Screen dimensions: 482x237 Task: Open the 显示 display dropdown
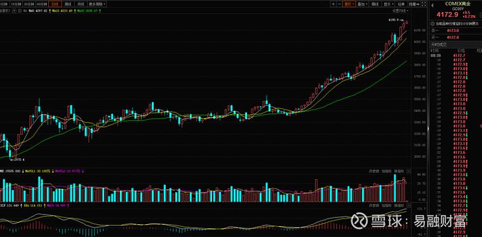point(389,4)
